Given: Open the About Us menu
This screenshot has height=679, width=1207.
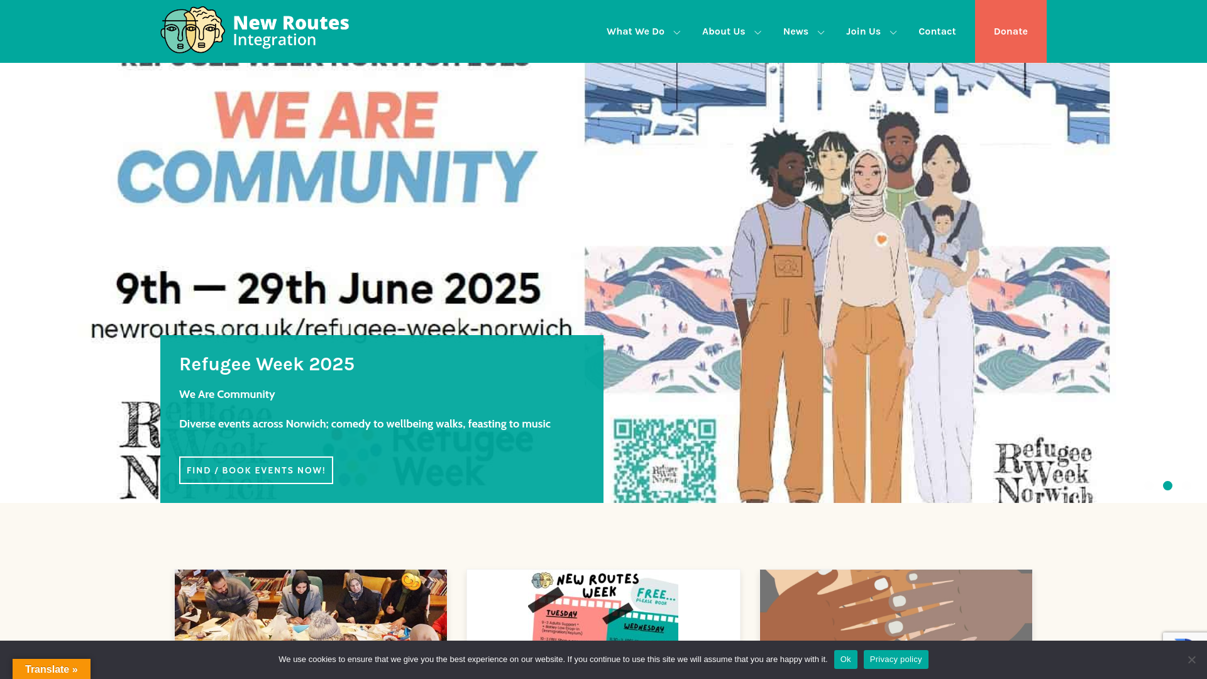Looking at the screenshot, I should click(724, 31).
